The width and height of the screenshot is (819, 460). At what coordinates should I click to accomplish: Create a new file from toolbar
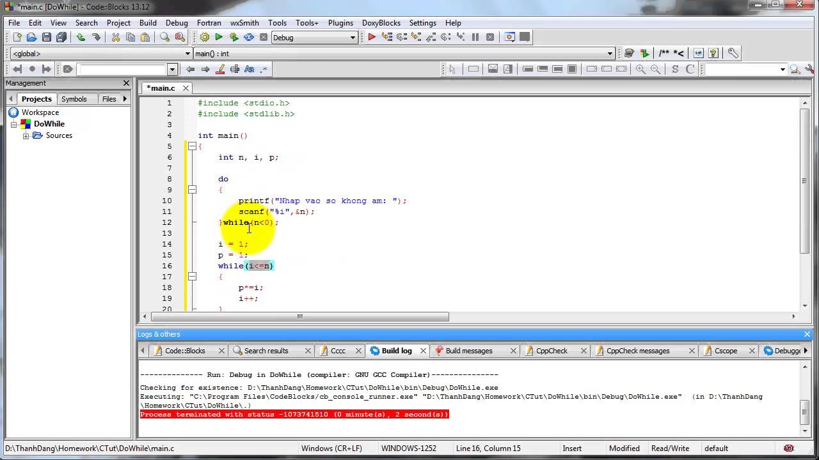[17, 37]
